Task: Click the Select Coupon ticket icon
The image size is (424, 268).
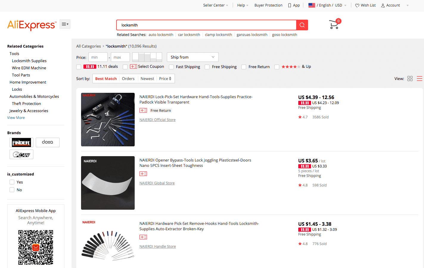Action: (133, 67)
